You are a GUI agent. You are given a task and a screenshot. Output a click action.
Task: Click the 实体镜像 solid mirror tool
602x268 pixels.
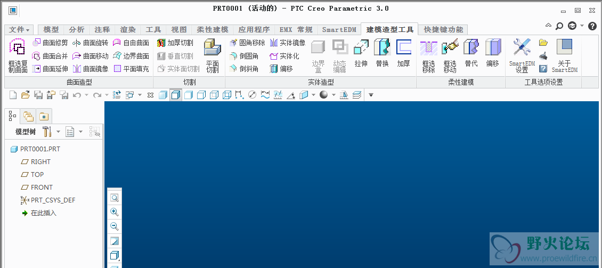288,43
